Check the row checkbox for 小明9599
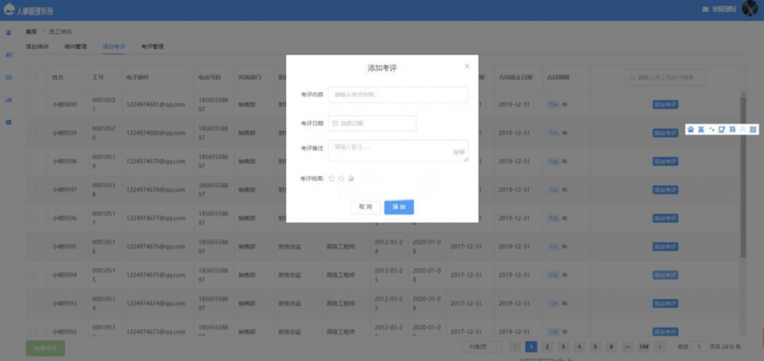Screen dimensions: 764x361 pyautogui.click(x=33, y=133)
